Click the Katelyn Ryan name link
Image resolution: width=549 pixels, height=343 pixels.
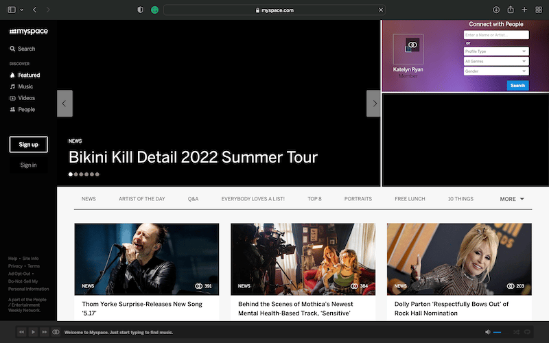(x=408, y=69)
